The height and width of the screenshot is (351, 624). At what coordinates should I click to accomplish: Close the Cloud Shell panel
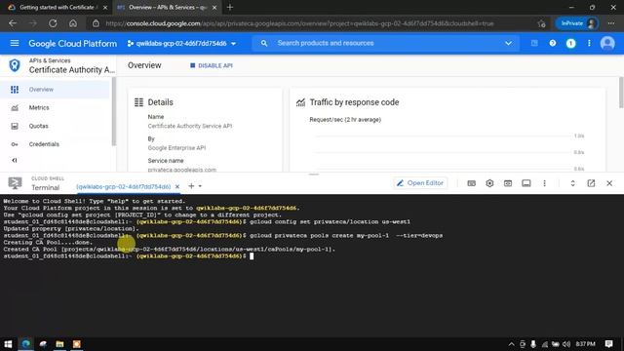click(x=609, y=183)
